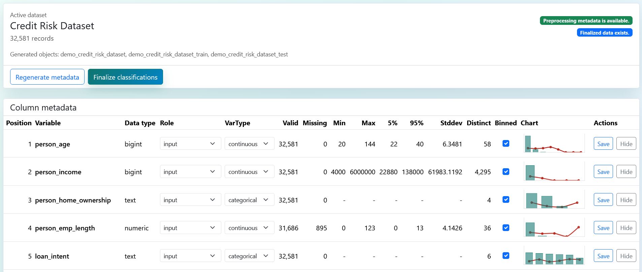
Task: Click 'Preprocessing metadata is available.' badge
Action: (586, 20)
